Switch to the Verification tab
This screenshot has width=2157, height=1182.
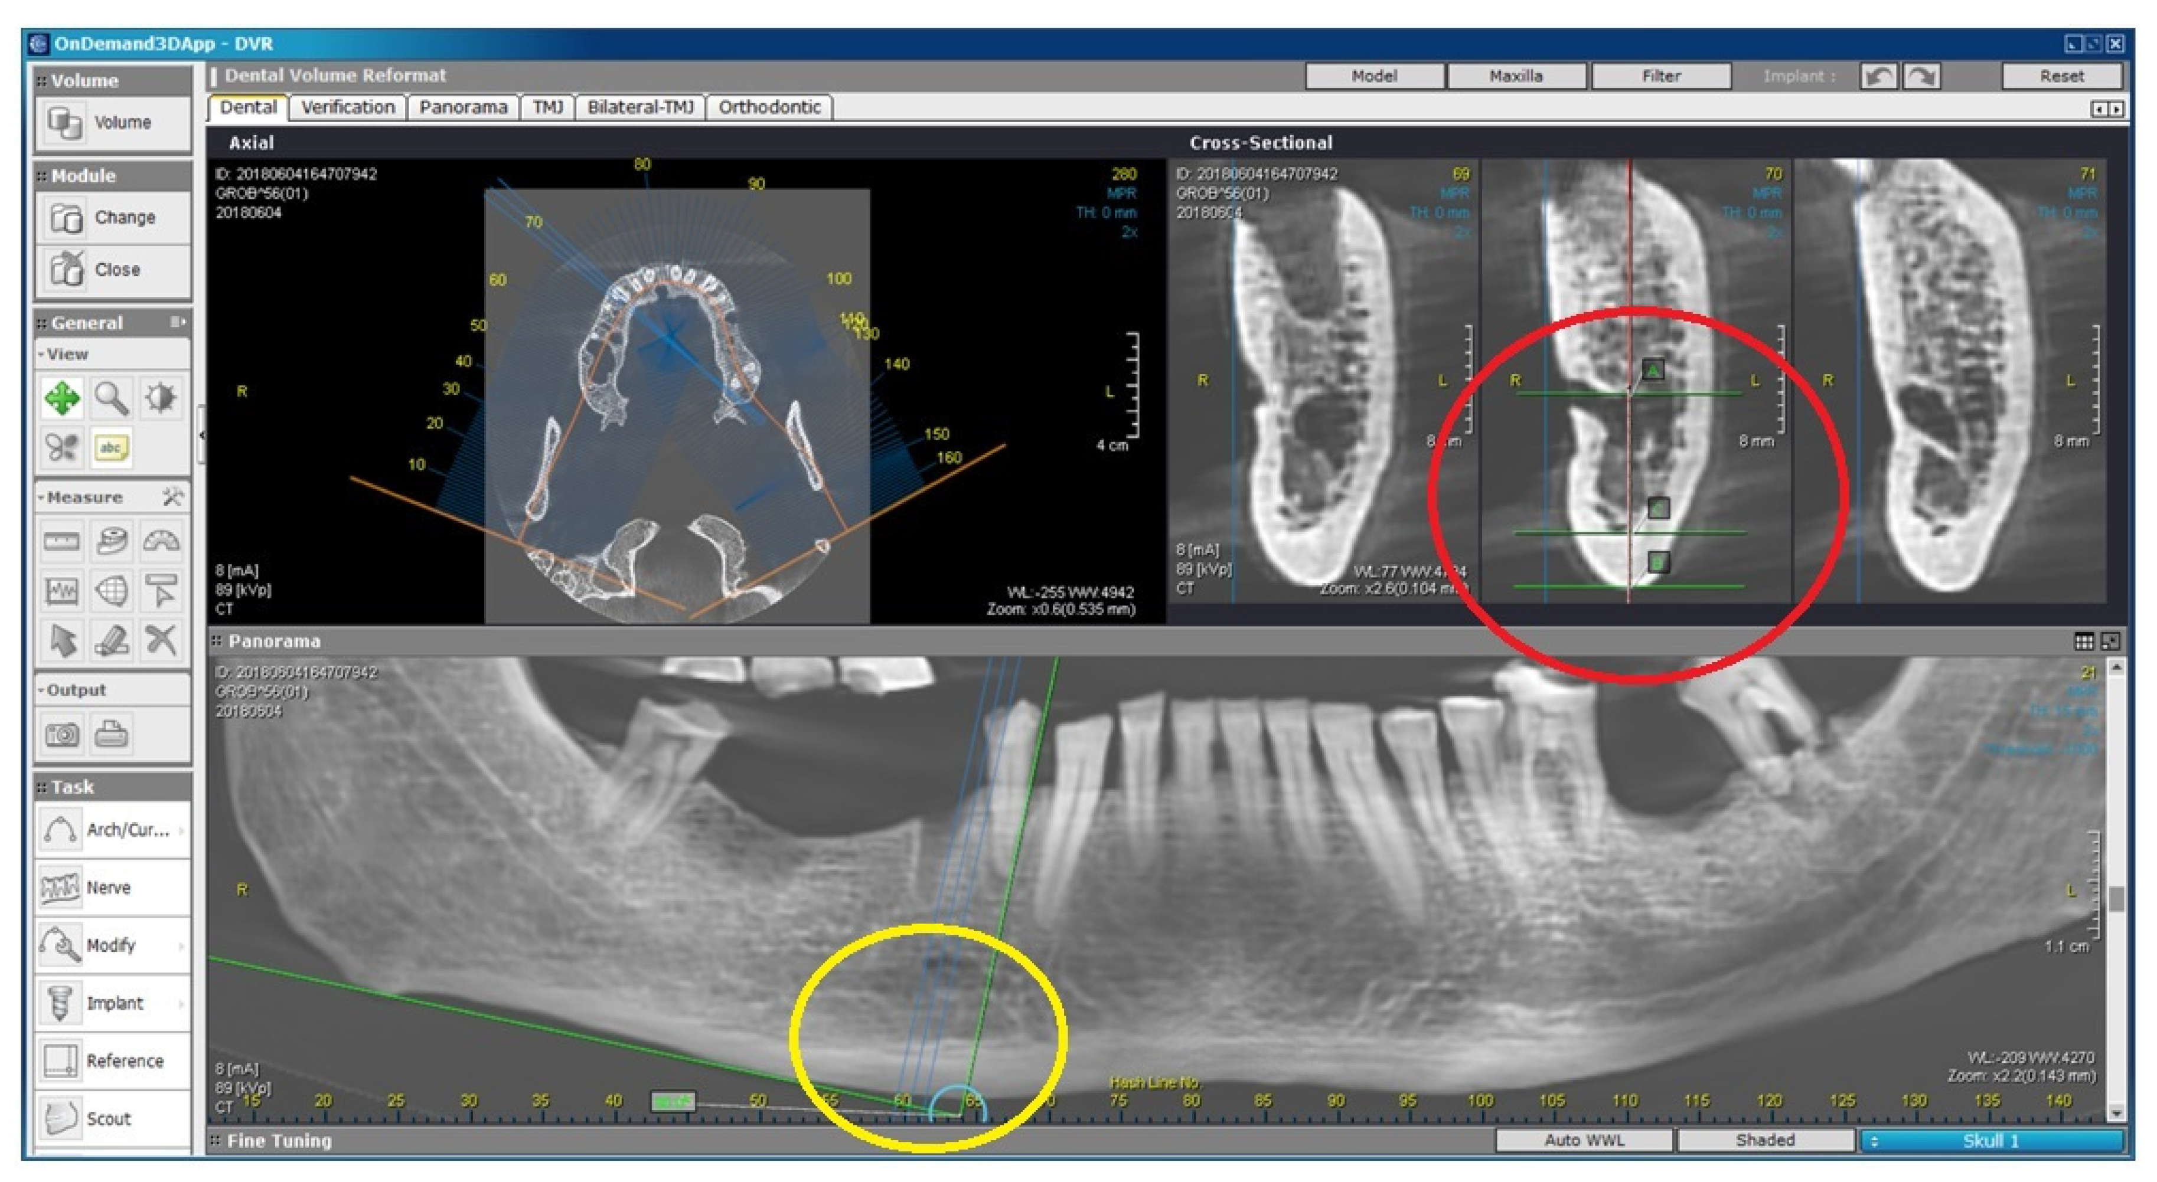[348, 107]
